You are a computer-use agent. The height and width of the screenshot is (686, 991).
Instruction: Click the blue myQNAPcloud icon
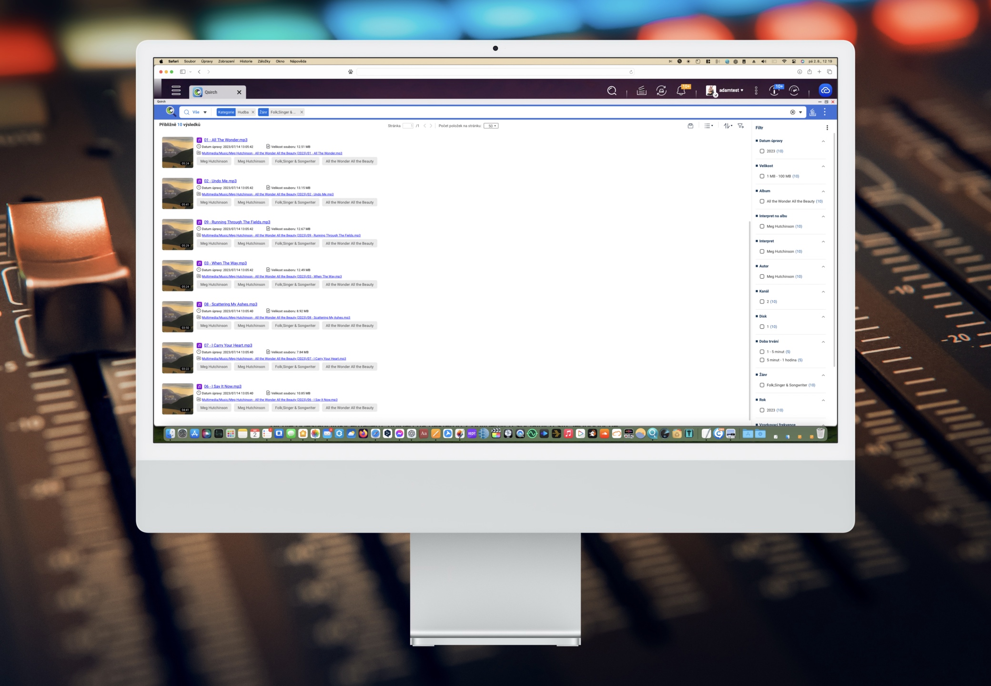click(x=825, y=90)
